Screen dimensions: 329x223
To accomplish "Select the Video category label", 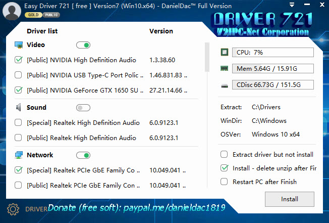I will (36, 45).
